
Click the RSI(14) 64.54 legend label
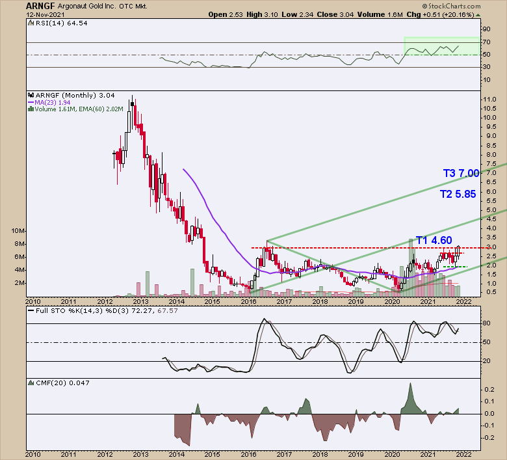62,23
